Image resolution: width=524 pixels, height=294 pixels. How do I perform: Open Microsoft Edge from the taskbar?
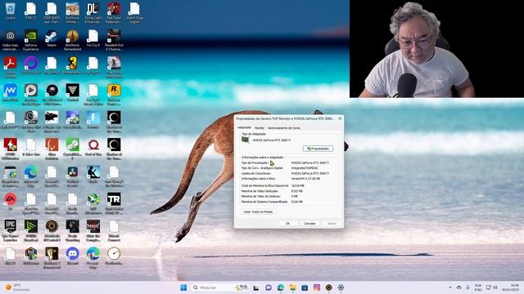coord(280,287)
